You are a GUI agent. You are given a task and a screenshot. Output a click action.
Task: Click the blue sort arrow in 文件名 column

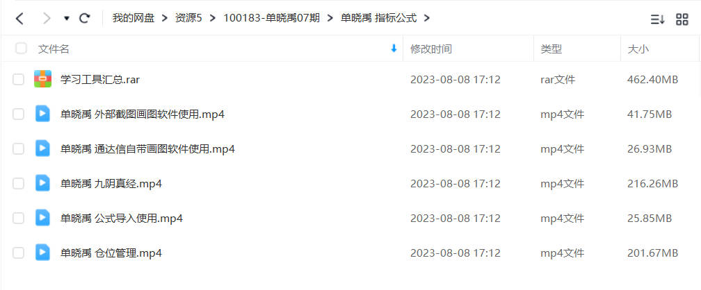[394, 49]
